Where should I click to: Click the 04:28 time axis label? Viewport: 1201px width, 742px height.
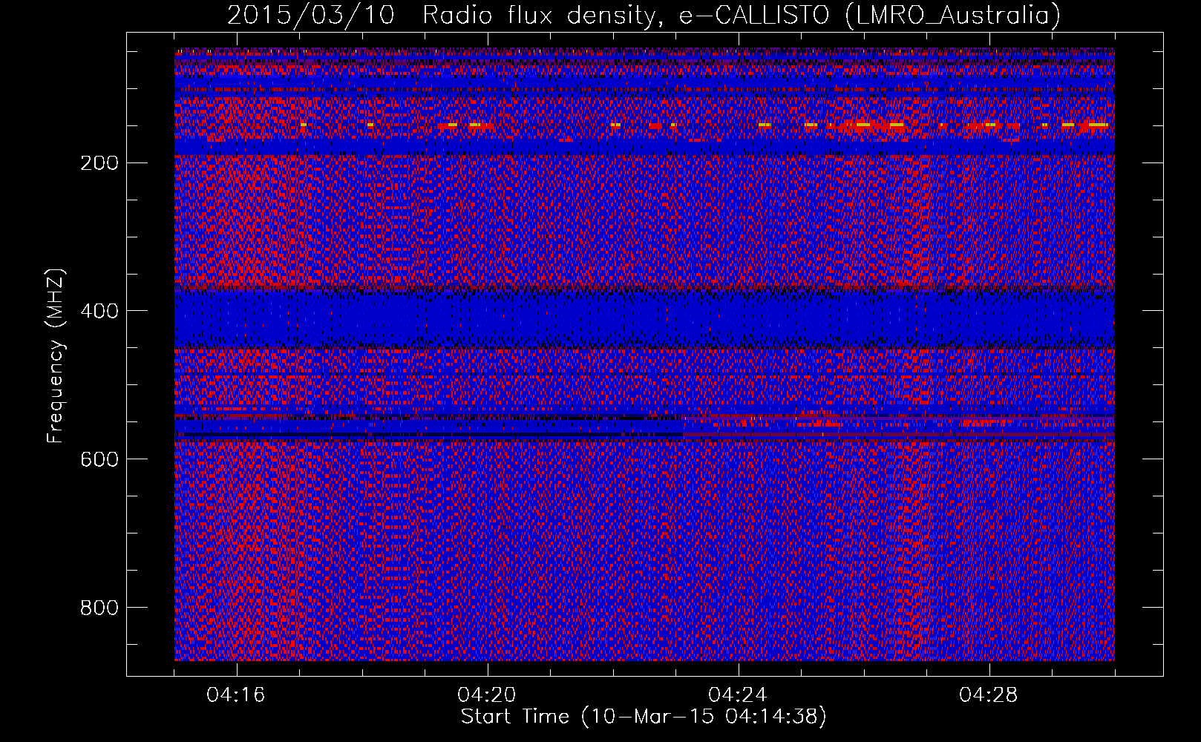[989, 695]
